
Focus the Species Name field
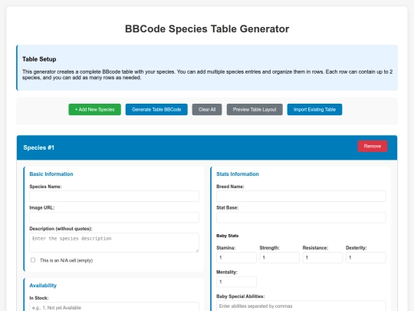point(114,197)
